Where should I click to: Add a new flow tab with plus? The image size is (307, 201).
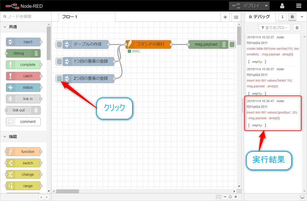[225, 17]
